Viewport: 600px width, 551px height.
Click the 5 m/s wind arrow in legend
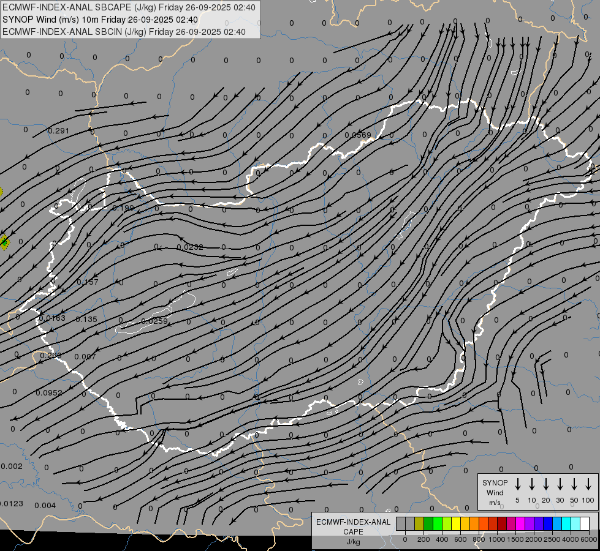(x=518, y=484)
